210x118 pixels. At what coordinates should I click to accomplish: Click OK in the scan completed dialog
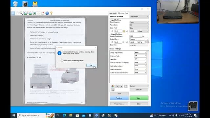[x=91, y=66]
